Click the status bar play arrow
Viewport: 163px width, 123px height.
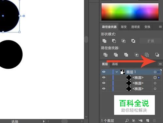[x=44, y=121]
